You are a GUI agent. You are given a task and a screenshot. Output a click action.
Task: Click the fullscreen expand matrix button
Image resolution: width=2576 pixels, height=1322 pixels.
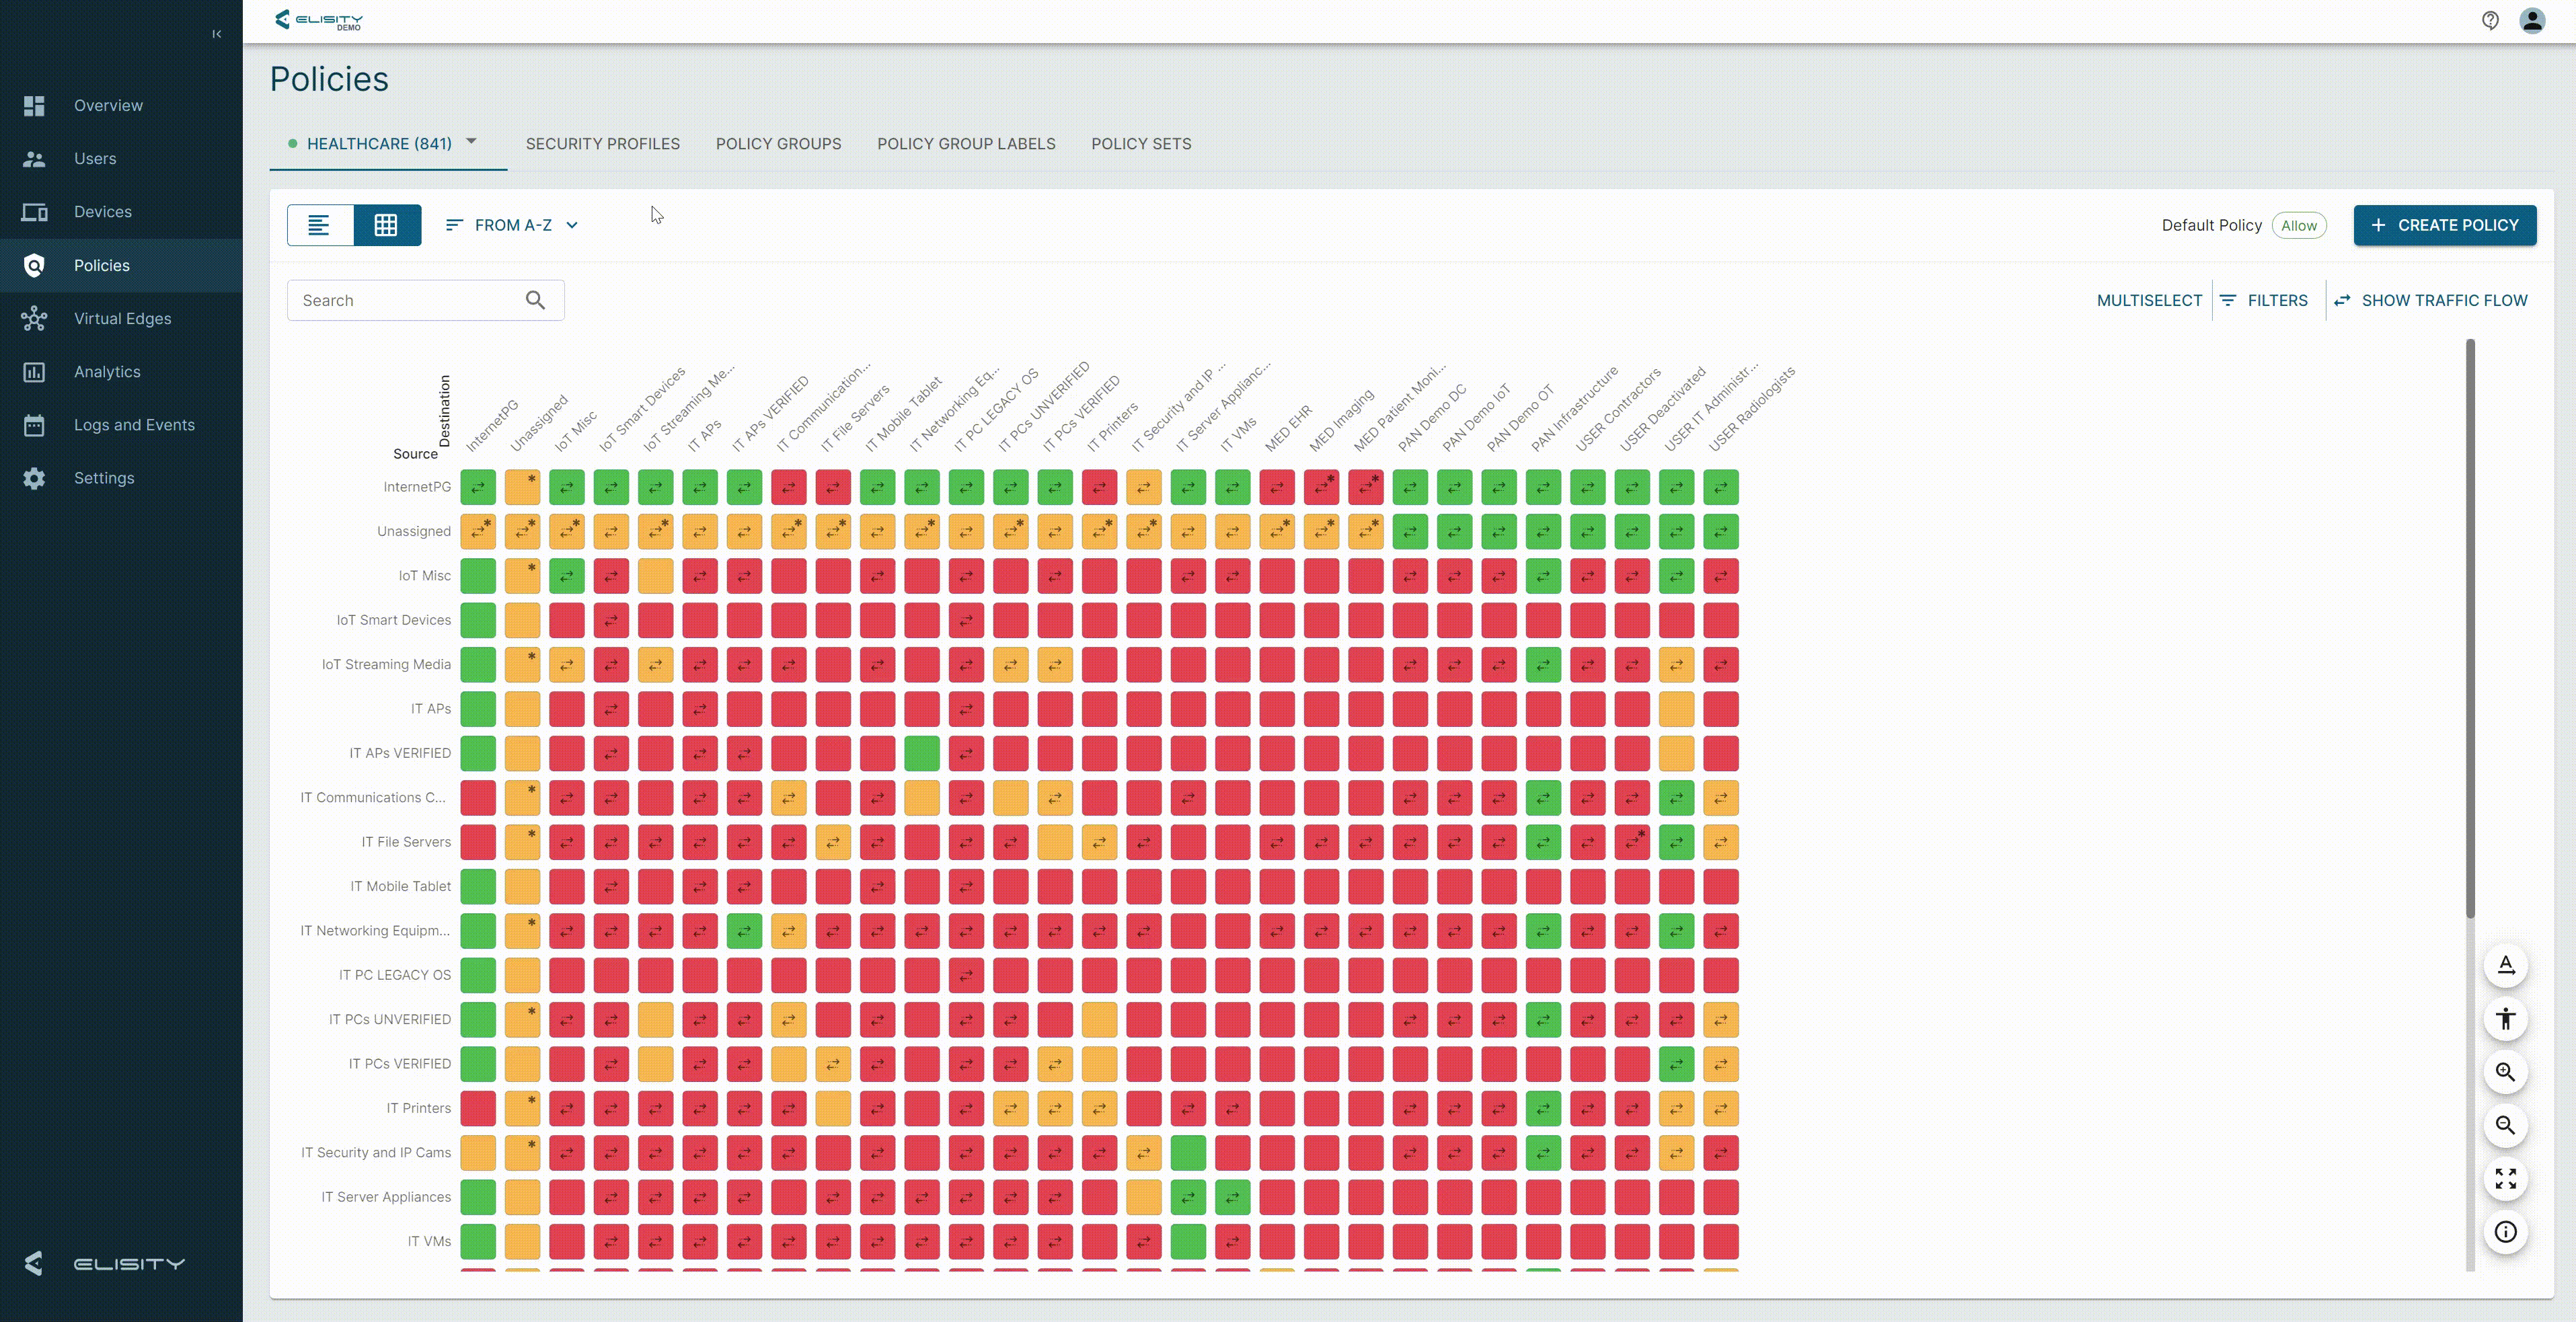pos(2504,1178)
